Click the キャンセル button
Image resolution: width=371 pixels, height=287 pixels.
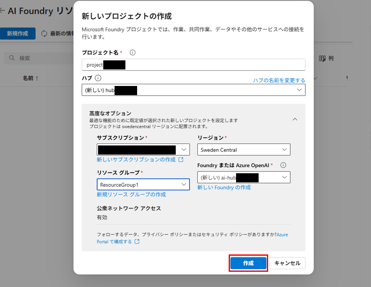tap(287, 263)
